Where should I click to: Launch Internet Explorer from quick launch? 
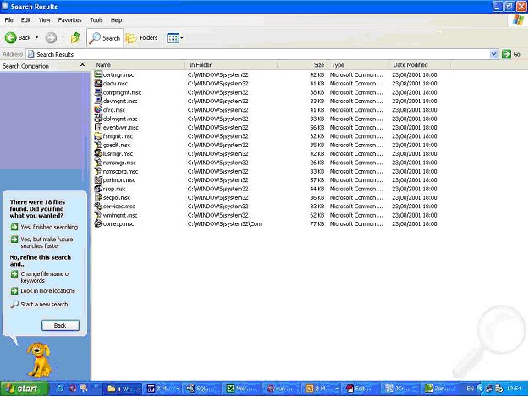(x=60, y=389)
